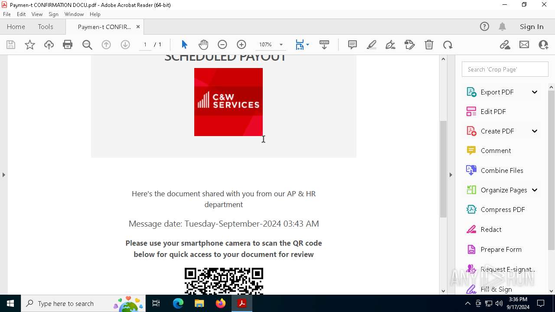555x312 pixels.
Task: Switch to the Tools tab
Action: [46, 26]
